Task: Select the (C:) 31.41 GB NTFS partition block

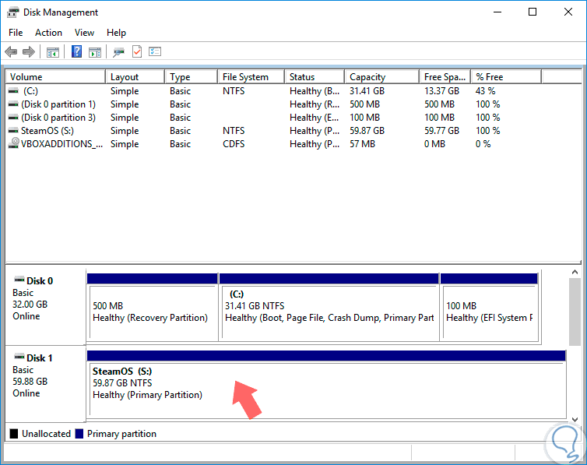Action: pyautogui.click(x=329, y=307)
